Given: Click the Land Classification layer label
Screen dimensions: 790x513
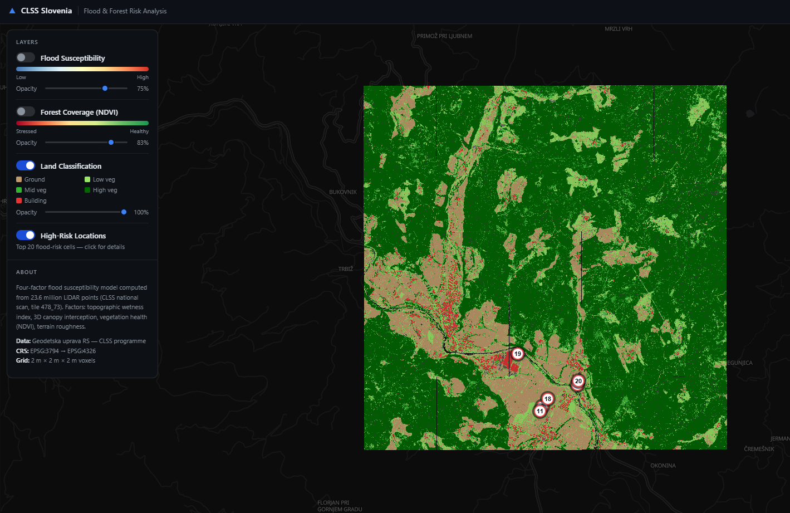Looking at the screenshot, I should point(71,166).
